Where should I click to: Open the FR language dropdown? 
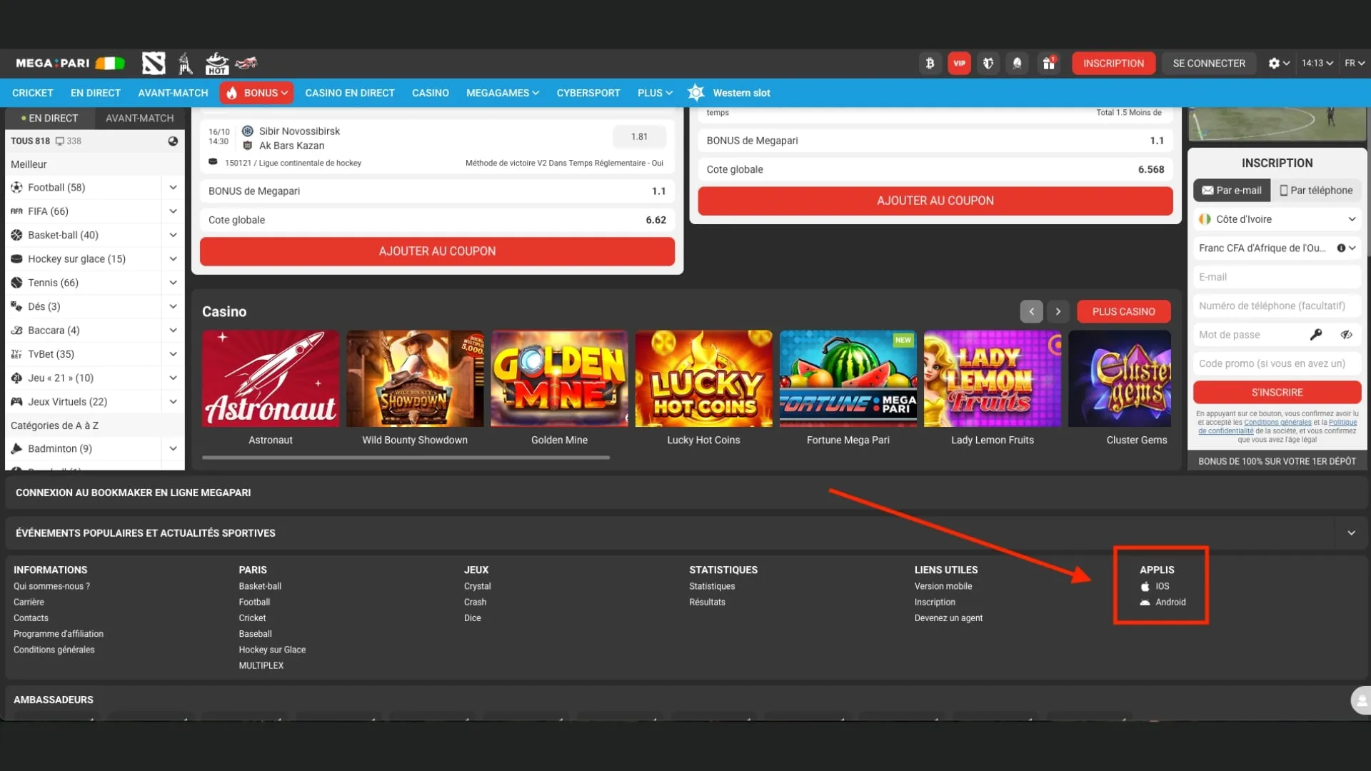(1353, 63)
